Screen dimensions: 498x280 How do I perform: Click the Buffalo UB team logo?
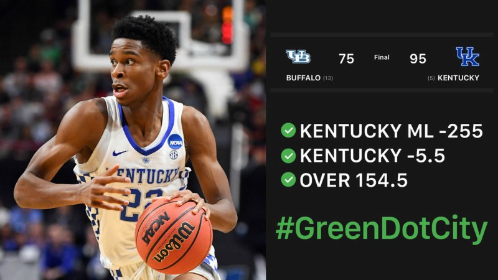coord(298,57)
